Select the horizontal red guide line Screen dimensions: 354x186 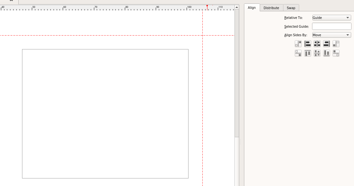pyautogui.click(x=95, y=35)
